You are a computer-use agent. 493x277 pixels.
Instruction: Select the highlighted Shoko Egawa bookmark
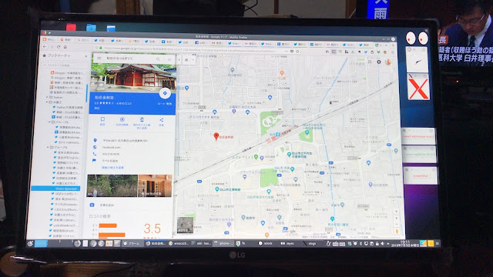tap(55, 189)
